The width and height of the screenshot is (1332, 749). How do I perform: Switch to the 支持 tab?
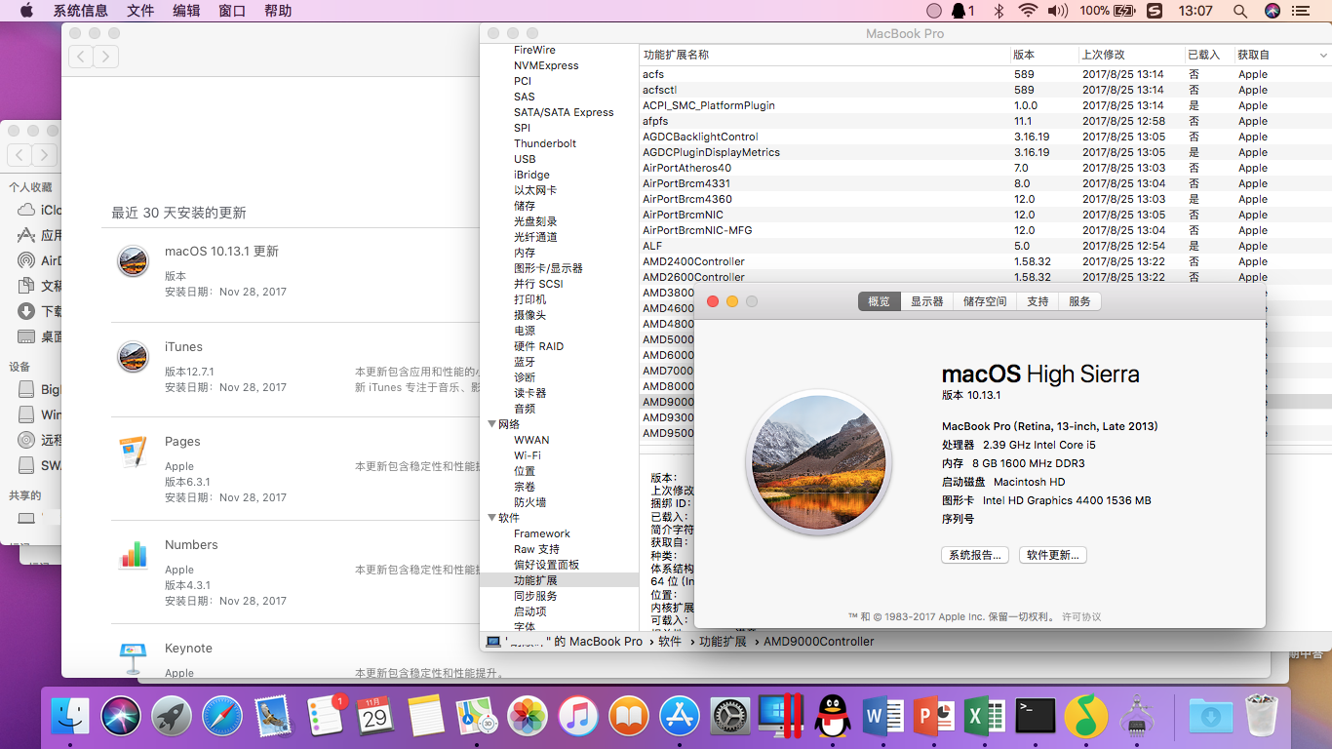[x=1038, y=301]
